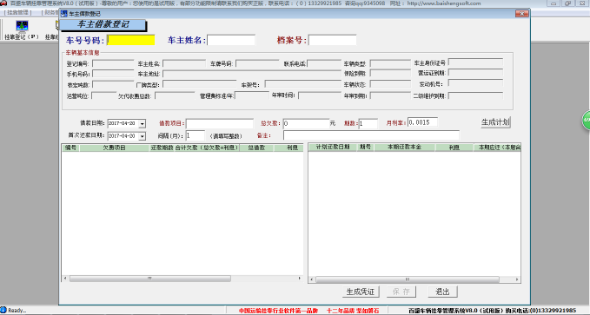Click the 计划还款日期 column header in right table
Image resolution: width=590 pixels, height=315 pixels.
(x=333, y=147)
